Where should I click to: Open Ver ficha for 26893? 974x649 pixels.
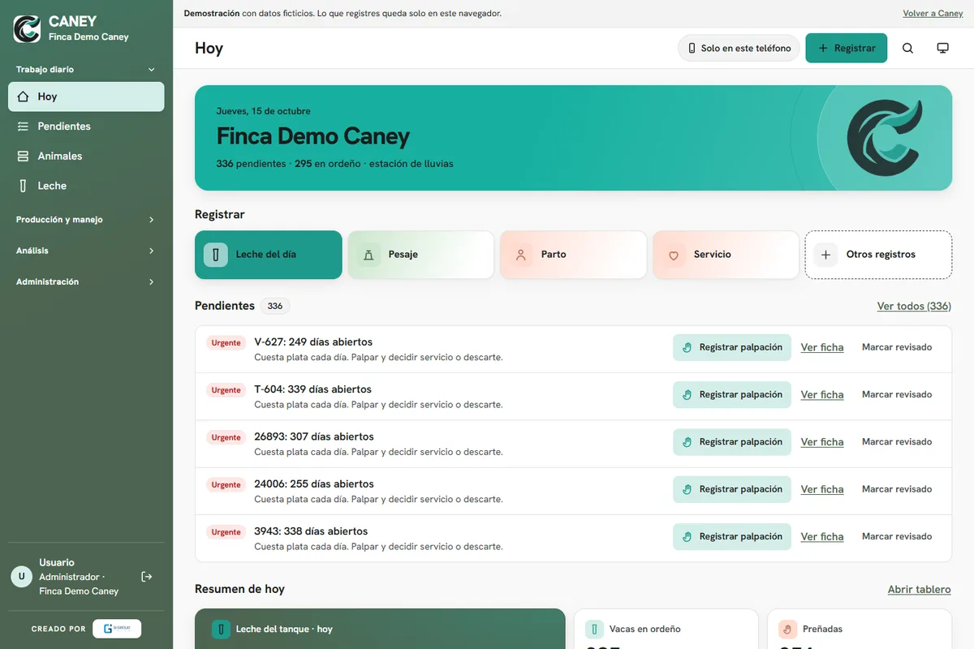(822, 442)
